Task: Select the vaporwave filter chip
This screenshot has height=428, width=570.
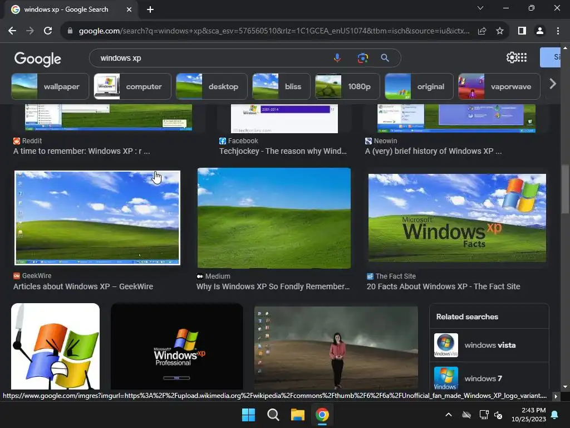Action: tap(499, 86)
